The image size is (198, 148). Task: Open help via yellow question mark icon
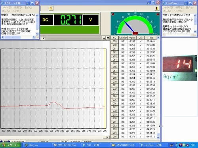(51, 8)
